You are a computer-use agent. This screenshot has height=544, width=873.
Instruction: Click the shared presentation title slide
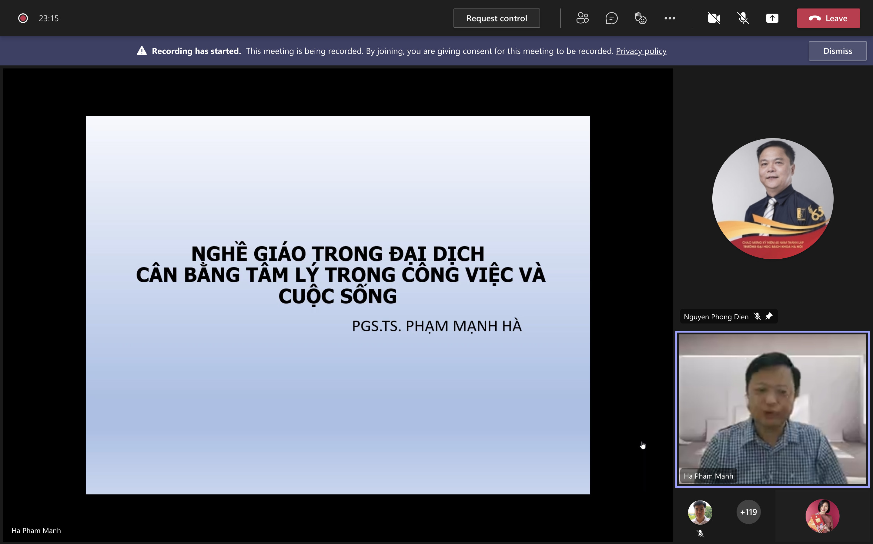pos(338,305)
